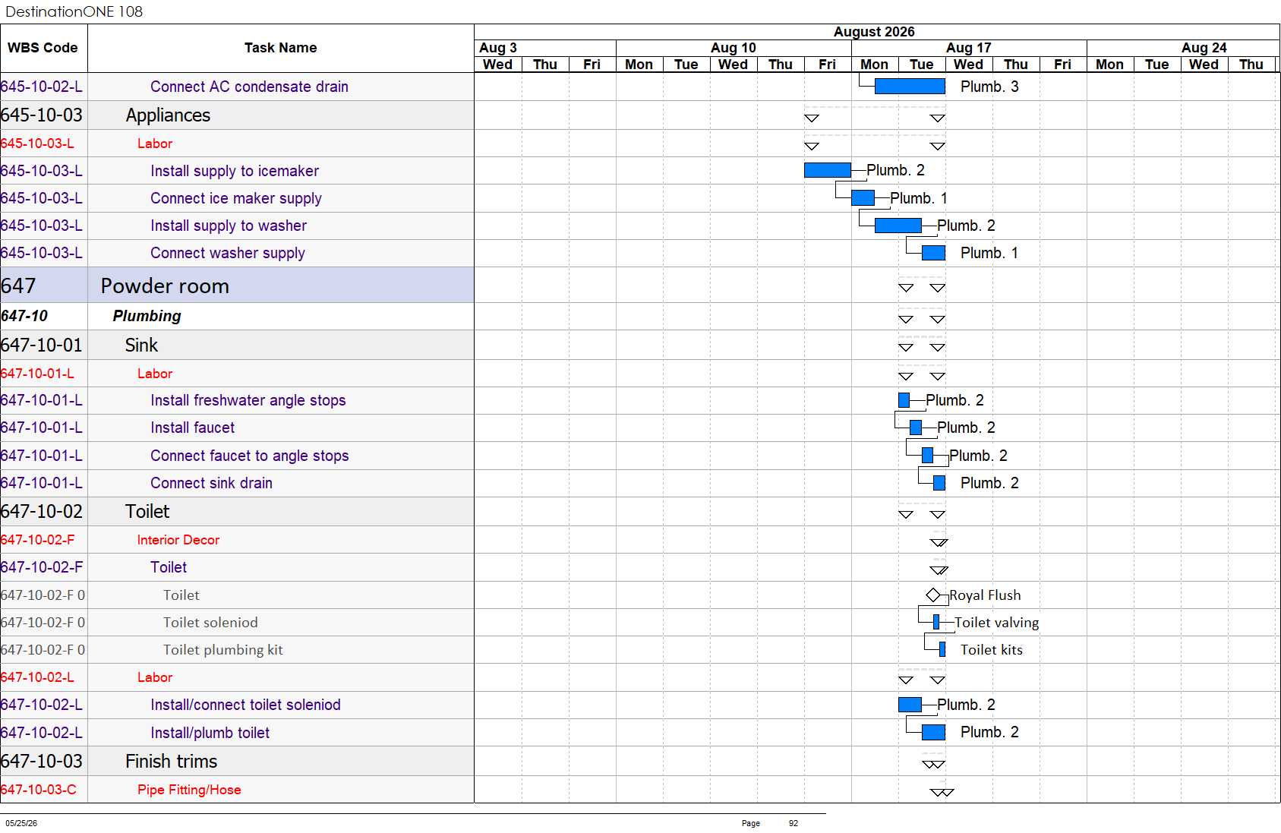Select the Install supply to washer bar
Viewport: 1281px width, 833px height.
[898, 226]
